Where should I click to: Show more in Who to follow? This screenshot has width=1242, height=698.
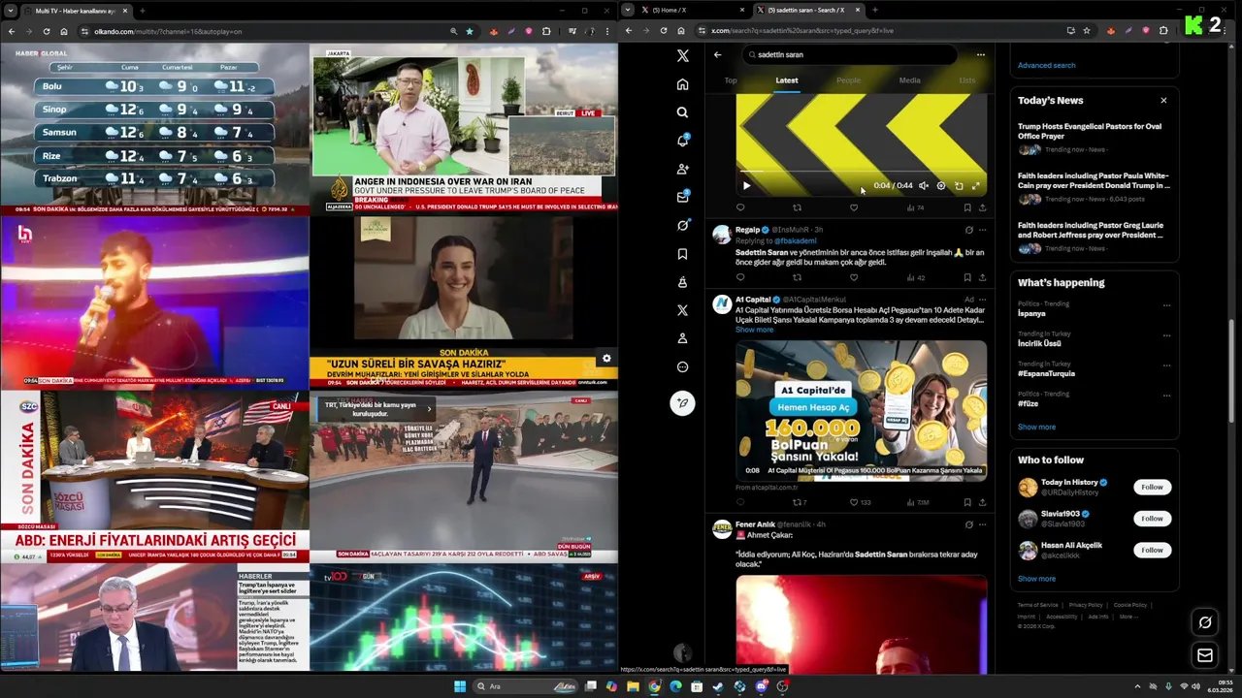coord(1036,579)
